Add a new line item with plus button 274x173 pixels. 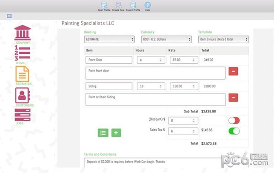116,133
